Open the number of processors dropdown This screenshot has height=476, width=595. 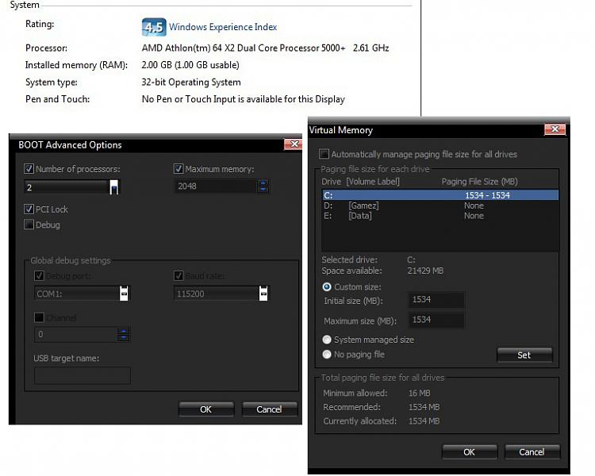113,187
